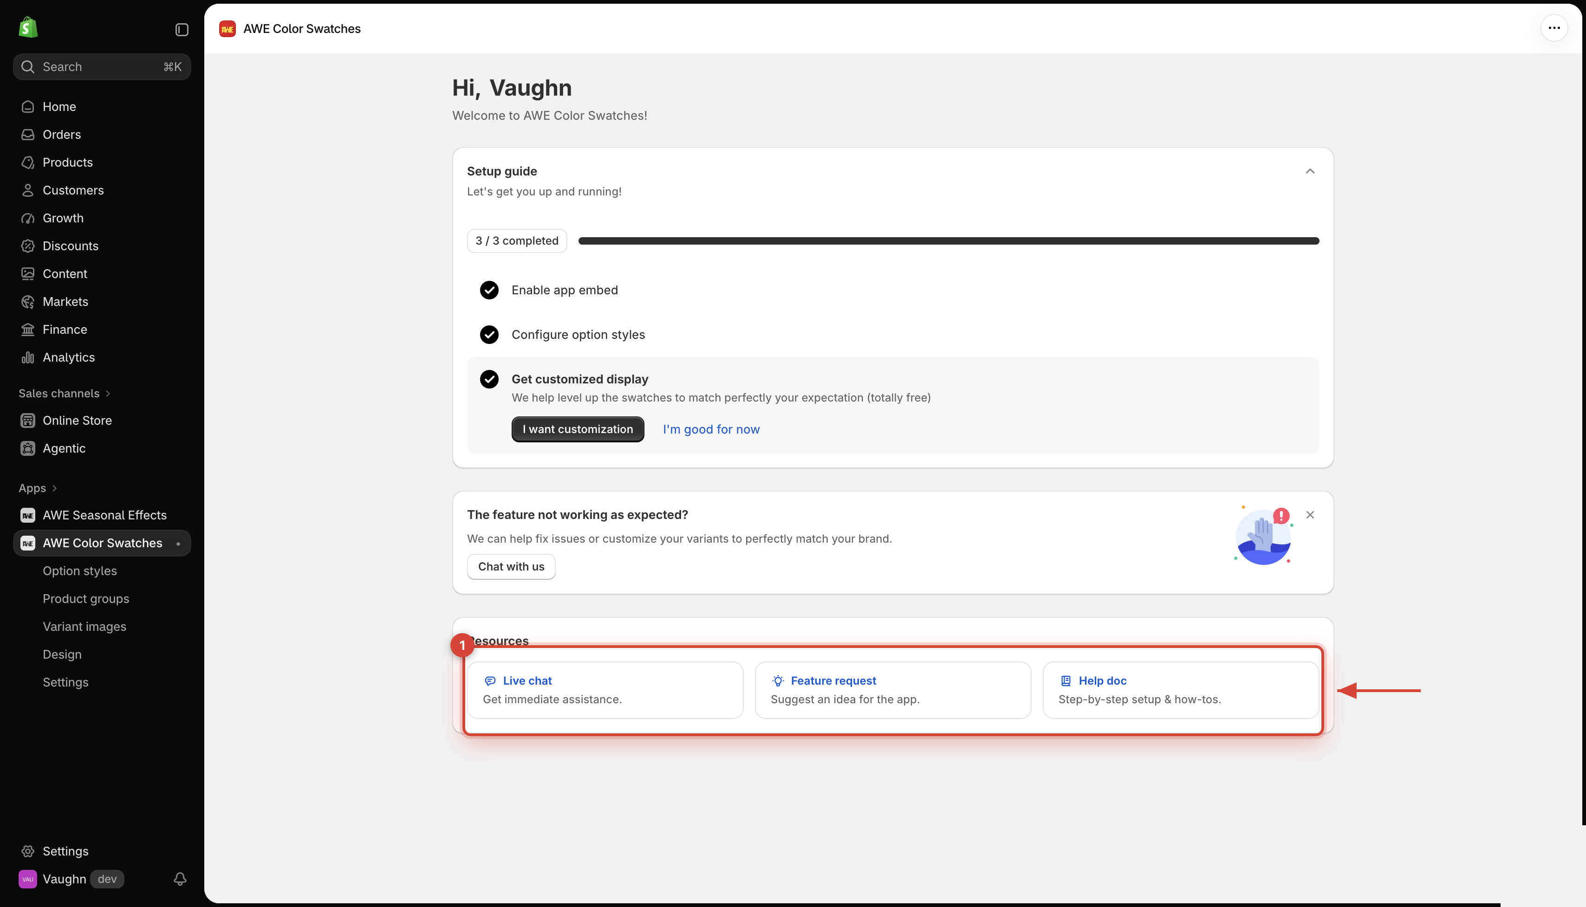Screen dimensions: 1586x907
Task: Click the Products tag icon
Action: [27, 162]
